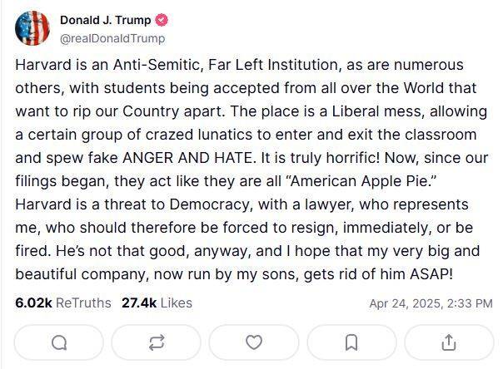Image resolution: width=503 pixels, height=369 pixels.
Task: Click the reply speech bubble icon
Action: pyautogui.click(x=59, y=342)
